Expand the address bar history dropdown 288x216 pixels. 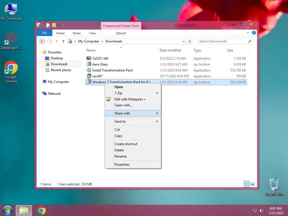(x=183, y=41)
